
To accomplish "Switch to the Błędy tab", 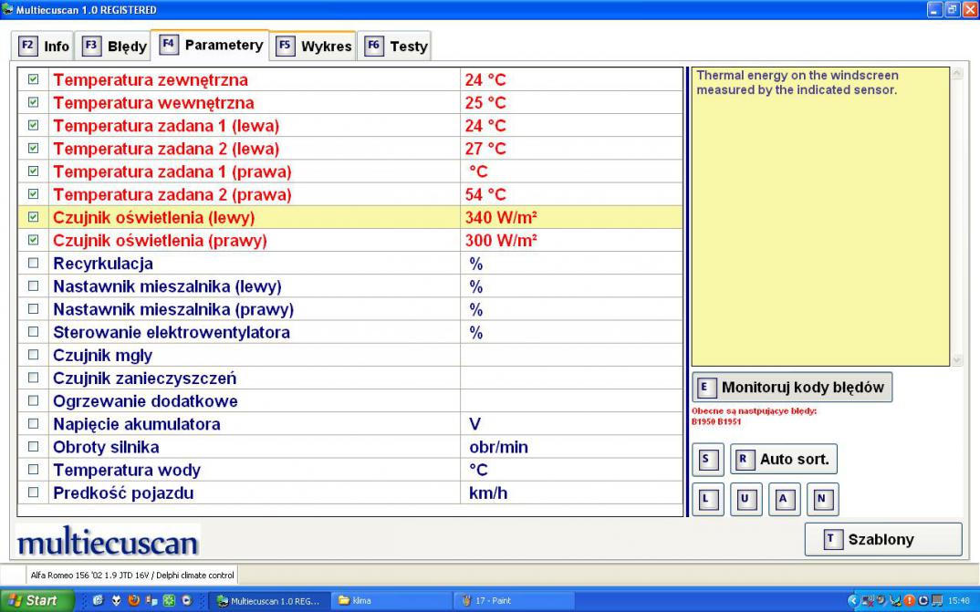I will [x=116, y=46].
